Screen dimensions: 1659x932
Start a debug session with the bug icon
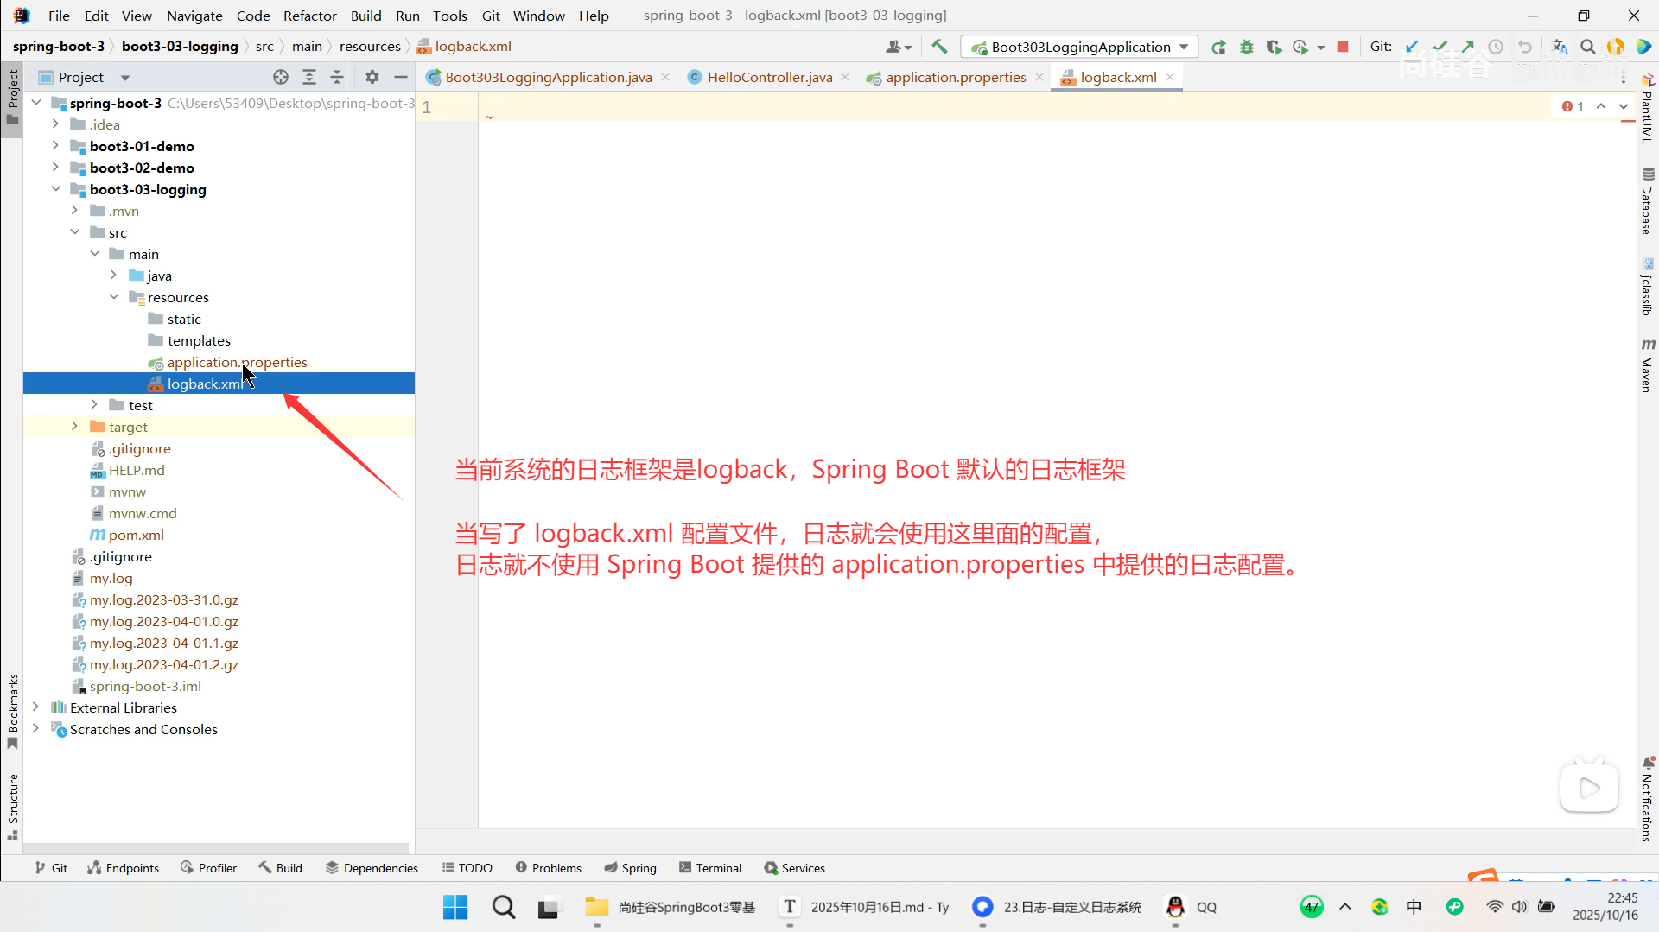point(1247,47)
